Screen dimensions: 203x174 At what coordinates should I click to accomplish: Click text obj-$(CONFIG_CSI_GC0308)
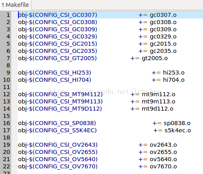(58, 22)
